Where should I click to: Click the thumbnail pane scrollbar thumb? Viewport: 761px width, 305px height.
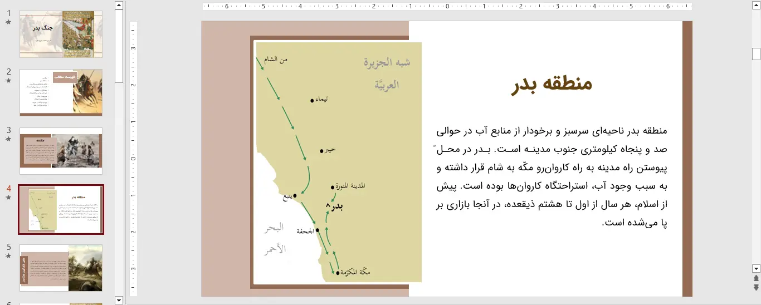coord(119,46)
